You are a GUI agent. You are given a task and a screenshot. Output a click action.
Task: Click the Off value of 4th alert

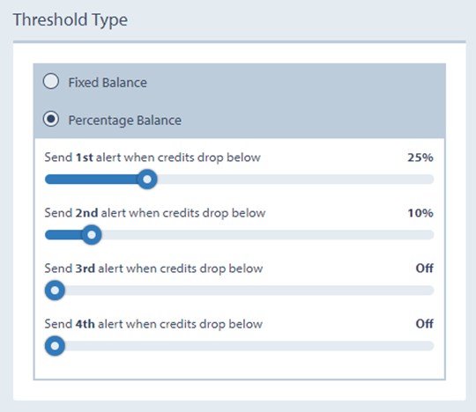[424, 324]
